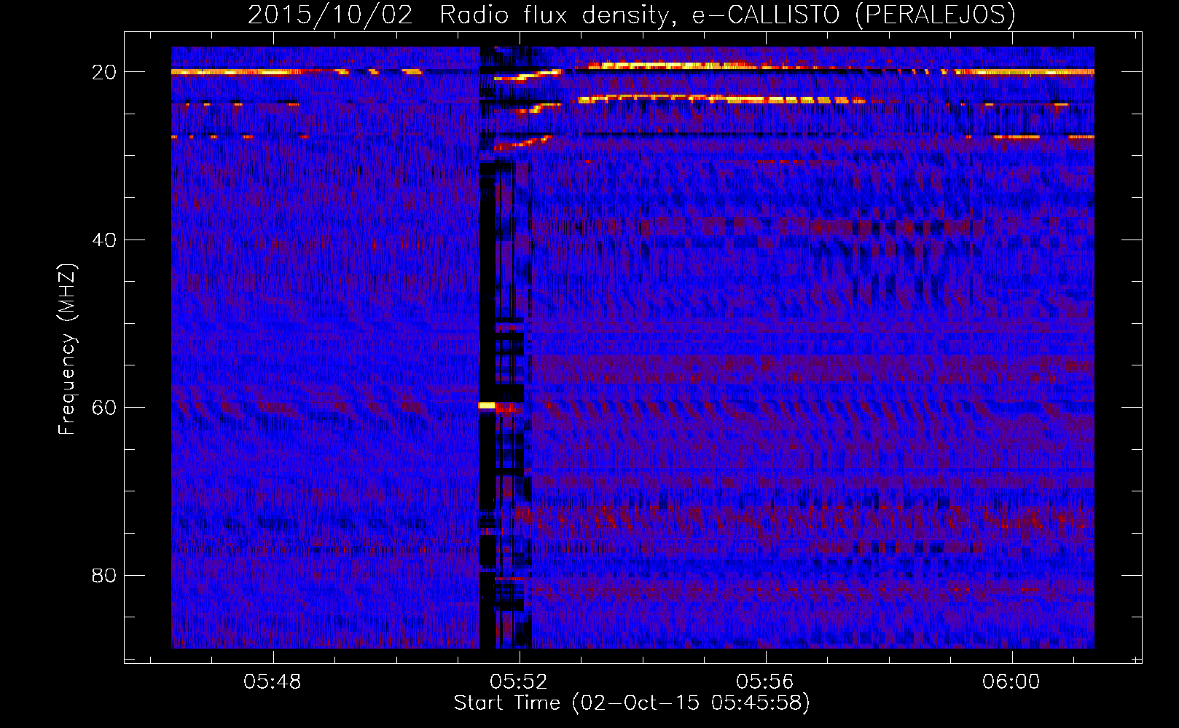Click the "Start Time (02-Oct-15 05:45:58)" axis label
Image resolution: width=1179 pixels, height=728 pixels.
[x=632, y=703]
